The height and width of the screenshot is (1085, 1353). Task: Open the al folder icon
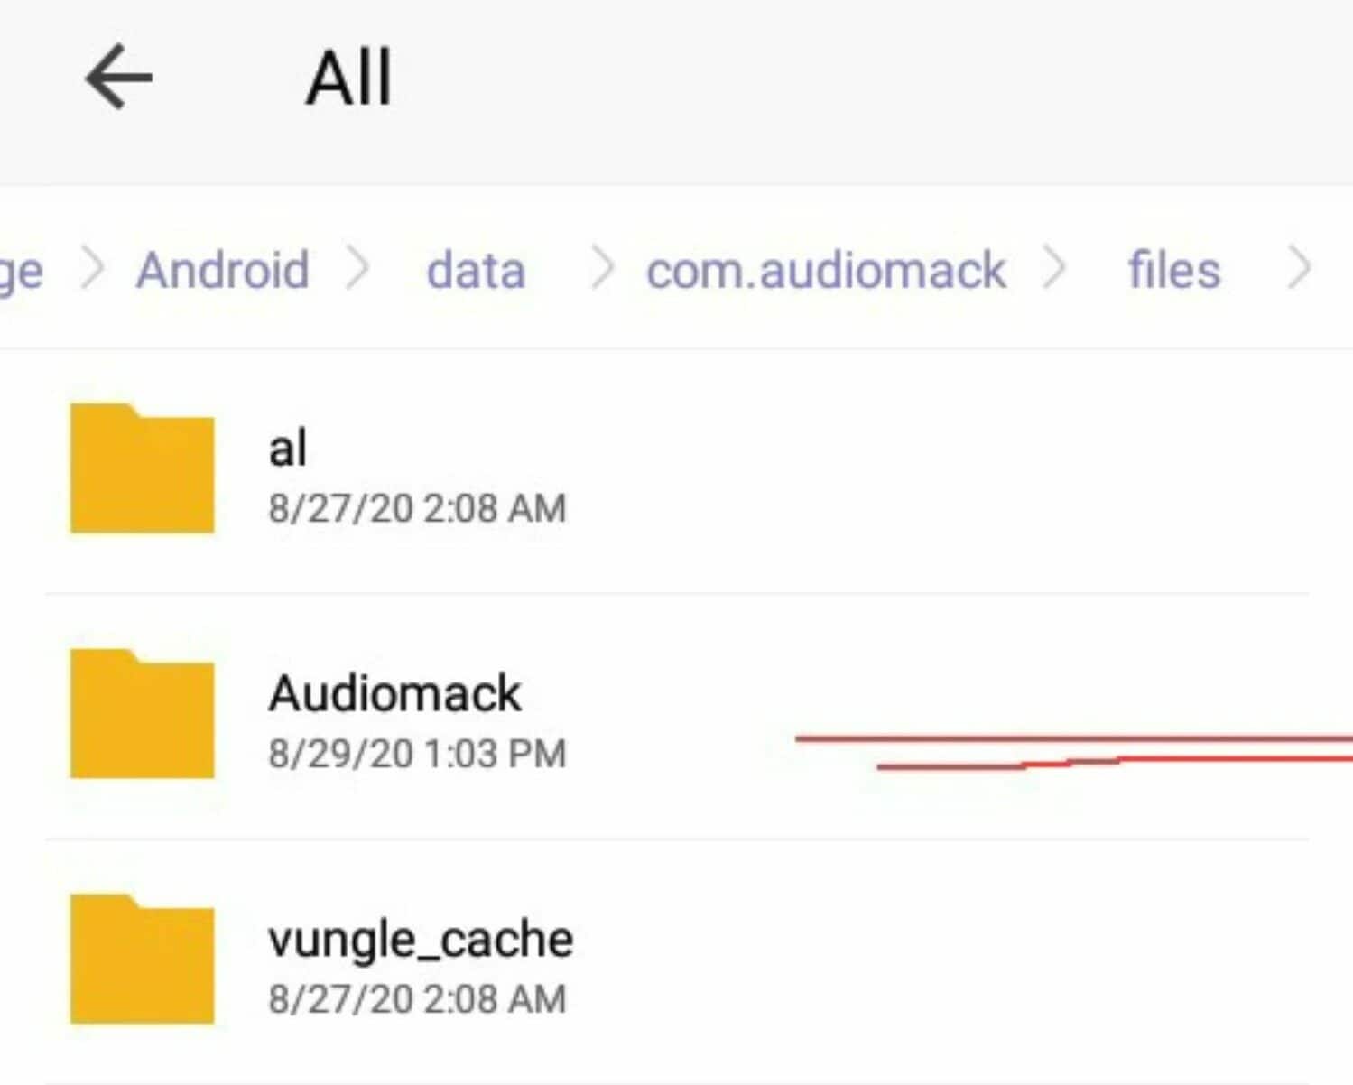pos(142,468)
